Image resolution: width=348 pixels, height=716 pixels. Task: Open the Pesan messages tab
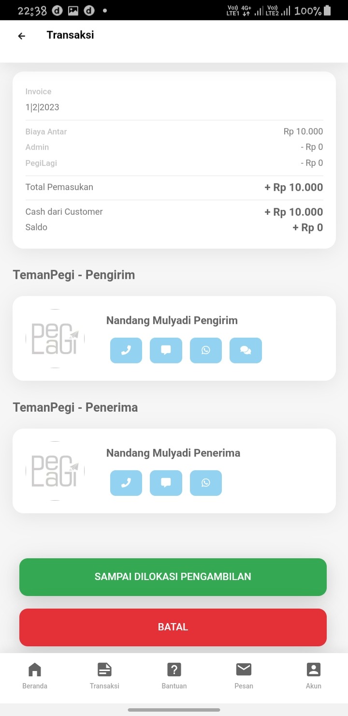[244, 675]
